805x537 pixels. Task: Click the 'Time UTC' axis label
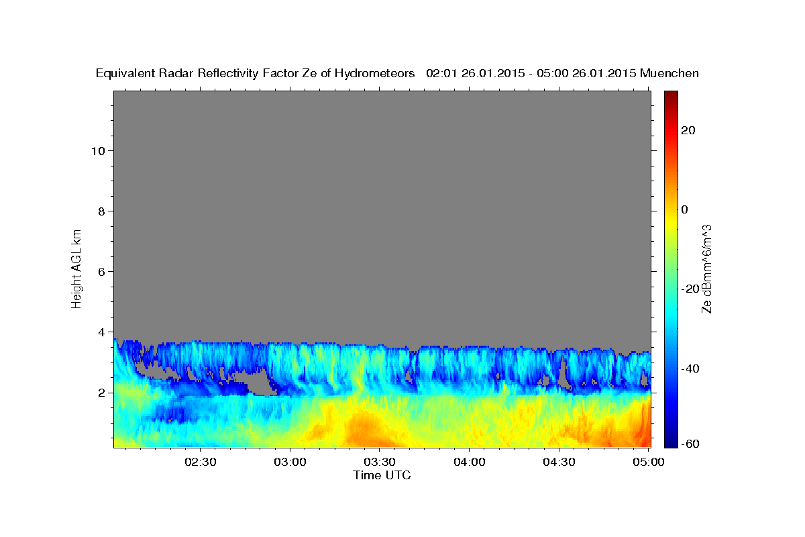point(382,475)
